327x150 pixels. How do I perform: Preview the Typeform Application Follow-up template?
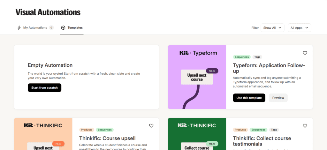pyautogui.click(x=278, y=98)
